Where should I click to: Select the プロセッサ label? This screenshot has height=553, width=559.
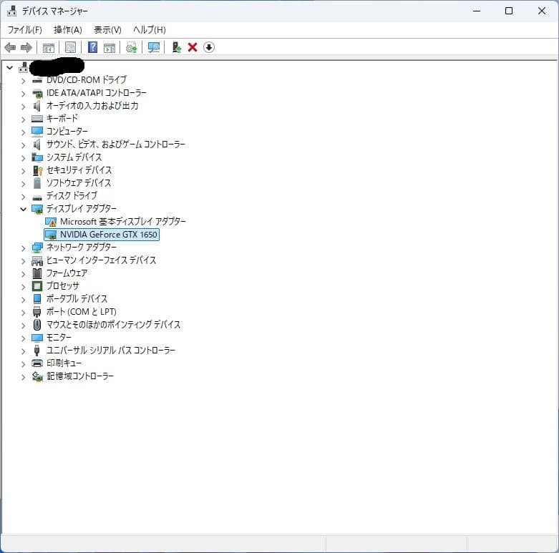[63, 285]
